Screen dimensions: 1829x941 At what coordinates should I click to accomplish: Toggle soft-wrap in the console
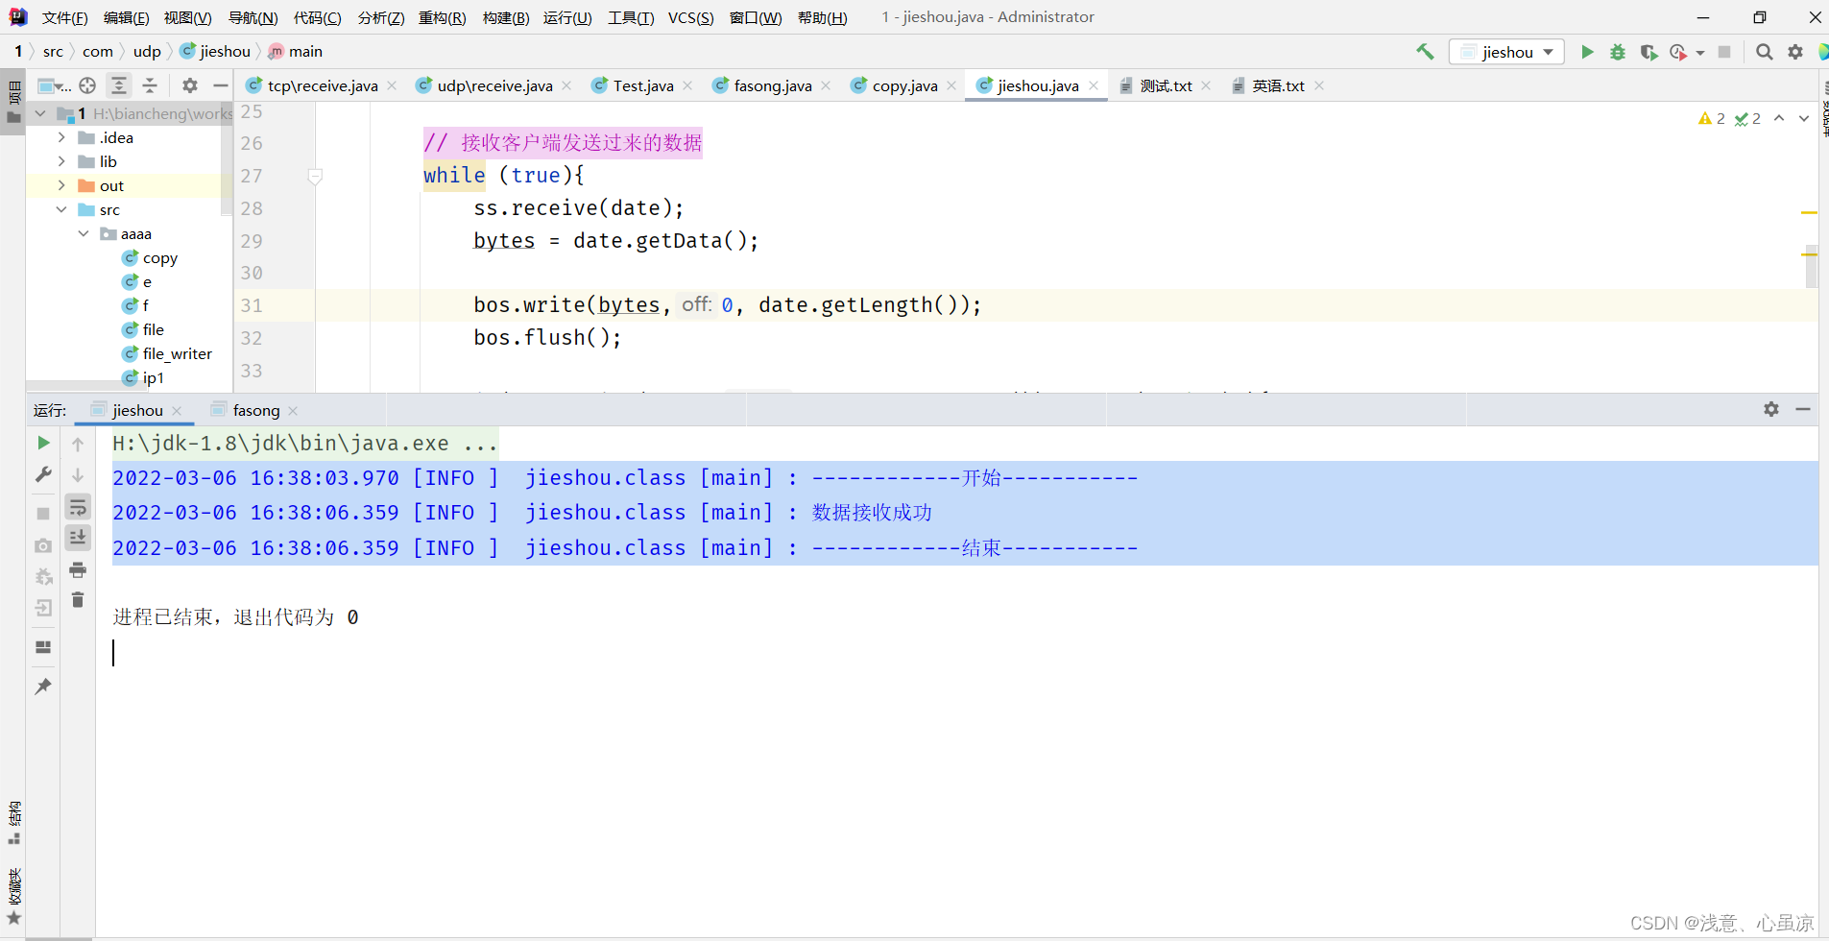pos(78,507)
